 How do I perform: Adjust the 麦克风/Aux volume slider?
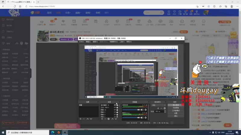pos(131,118)
